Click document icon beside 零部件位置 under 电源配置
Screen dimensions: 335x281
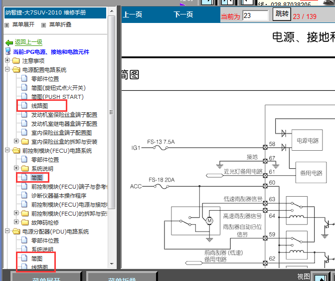(x=24, y=79)
